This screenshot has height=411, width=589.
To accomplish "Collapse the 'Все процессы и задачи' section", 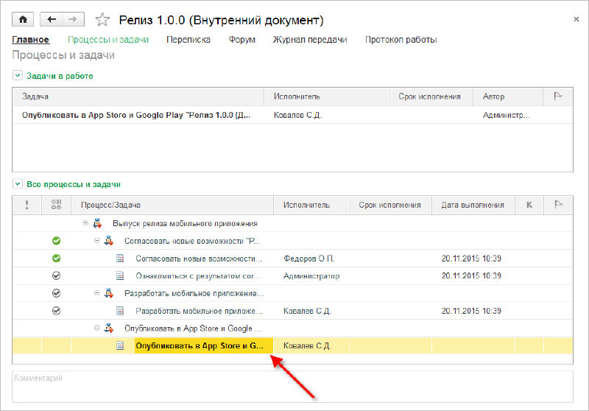I will [x=17, y=184].
